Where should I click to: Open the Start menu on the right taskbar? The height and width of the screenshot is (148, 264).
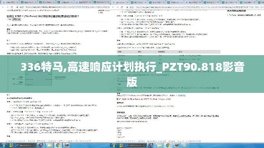[x=114, y=145]
